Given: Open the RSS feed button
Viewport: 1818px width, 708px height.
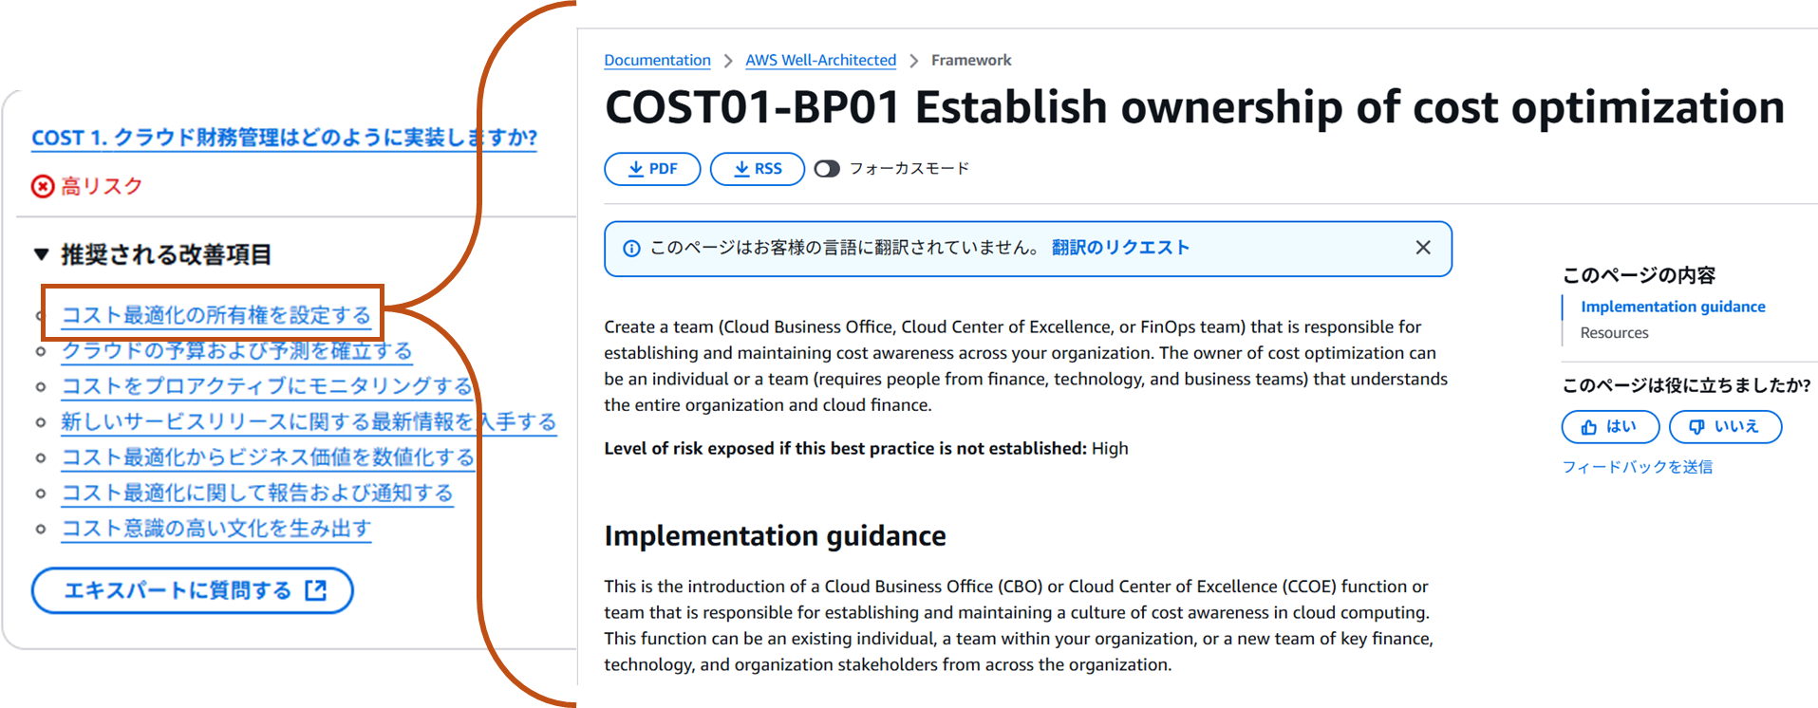Looking at the screenshot, I should click(x=757, y=169).
